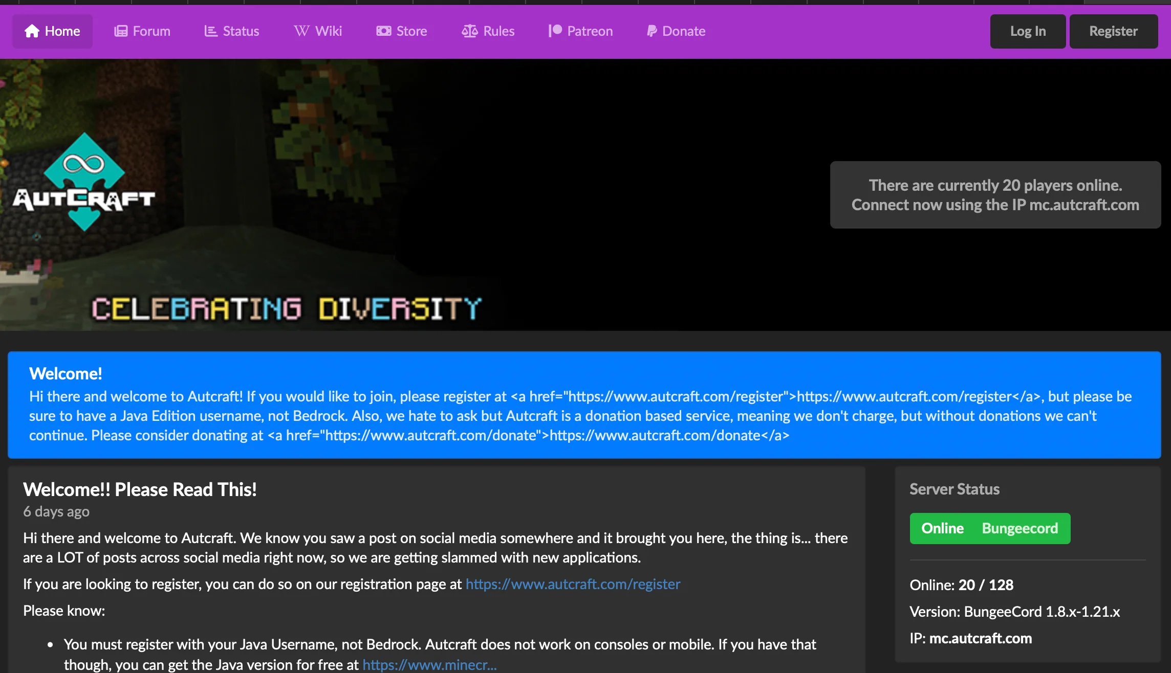This screenshot has height=673, width=1171.
Task: Click the 'Server Status' heading
Action: (x=955, y=489)
